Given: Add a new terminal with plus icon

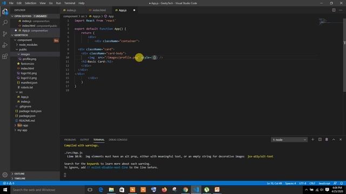Looking at the screenshot, I should click(312, 140).
